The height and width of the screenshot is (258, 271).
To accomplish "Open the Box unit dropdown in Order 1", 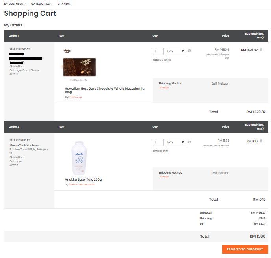I will tap(175, 51).
